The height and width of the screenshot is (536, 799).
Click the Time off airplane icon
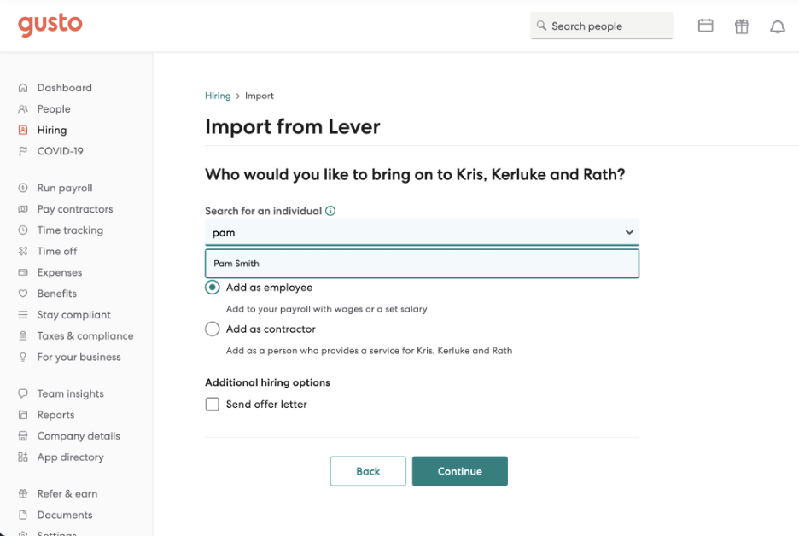click(23, 251)
